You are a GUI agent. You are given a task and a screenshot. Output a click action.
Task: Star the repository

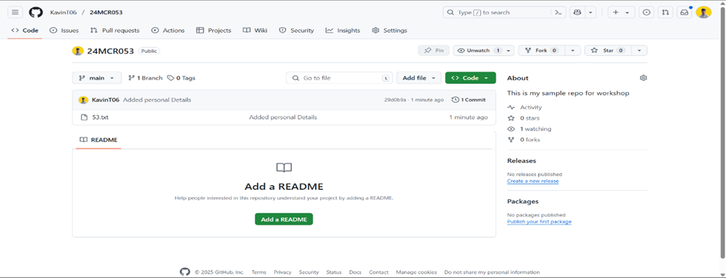click(608, 51)
